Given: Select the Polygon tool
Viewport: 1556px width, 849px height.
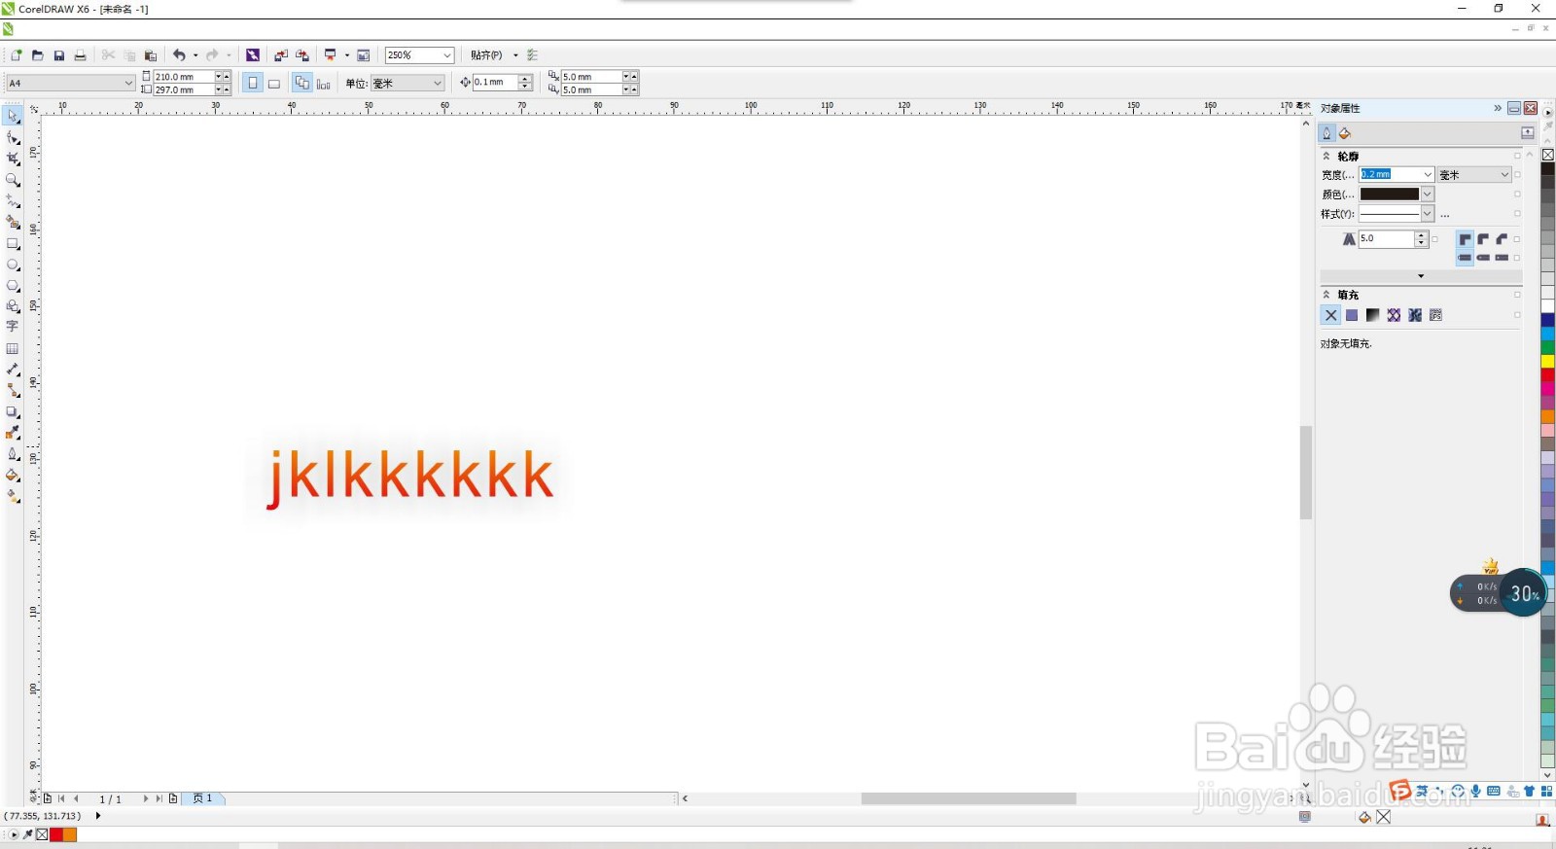Looking at the screenshot, I should (13, 286).
